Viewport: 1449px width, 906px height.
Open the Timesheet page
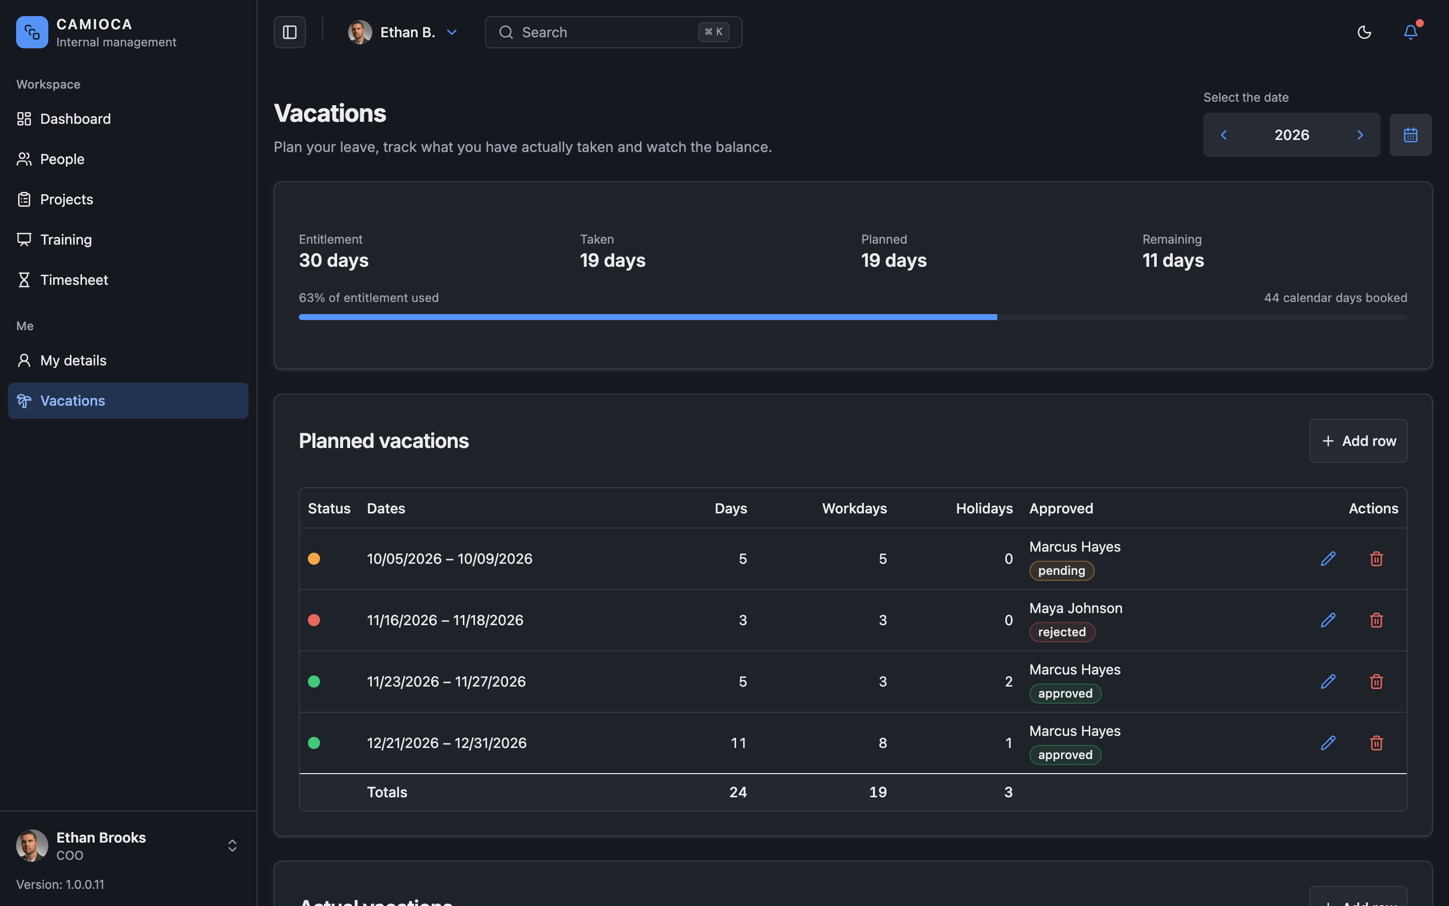(x=128, y=280)
